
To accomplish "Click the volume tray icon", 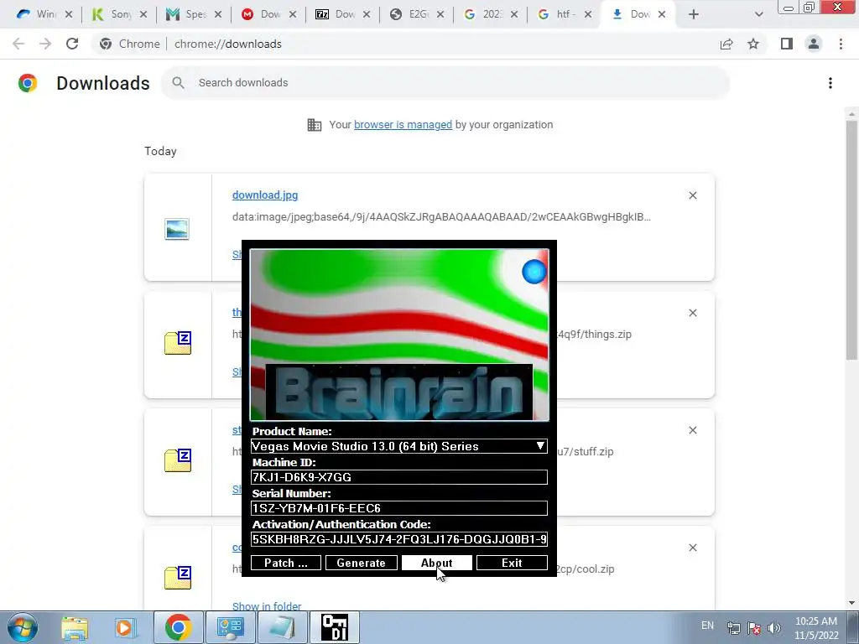I will [774, 628].
